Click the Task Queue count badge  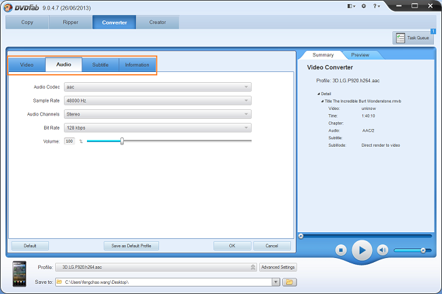point(433,31)
